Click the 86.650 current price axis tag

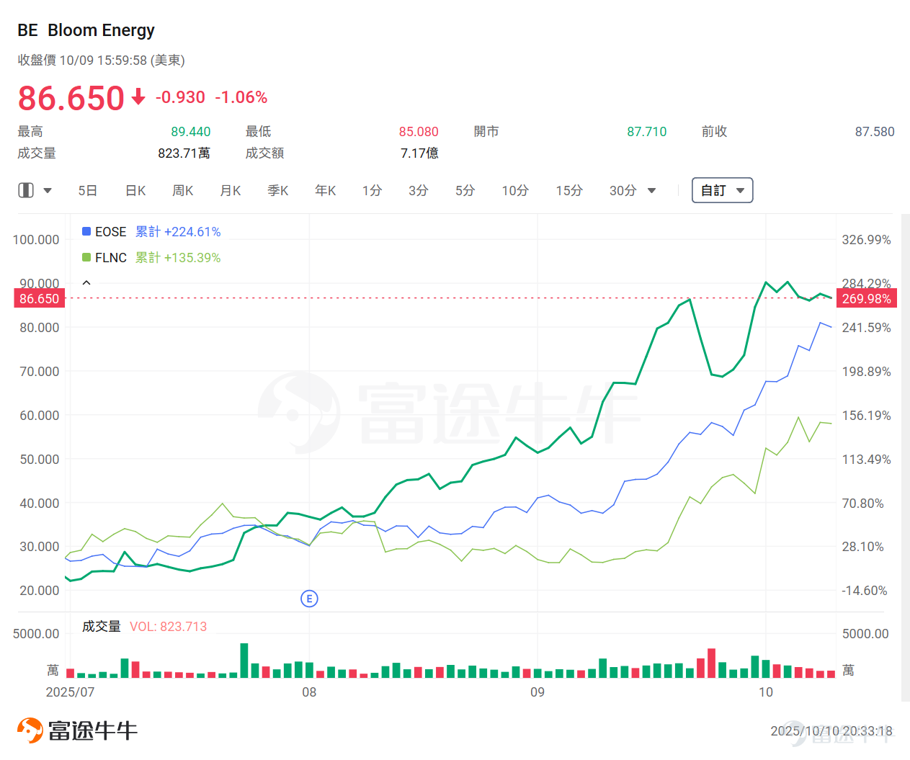tap(40, 298)
